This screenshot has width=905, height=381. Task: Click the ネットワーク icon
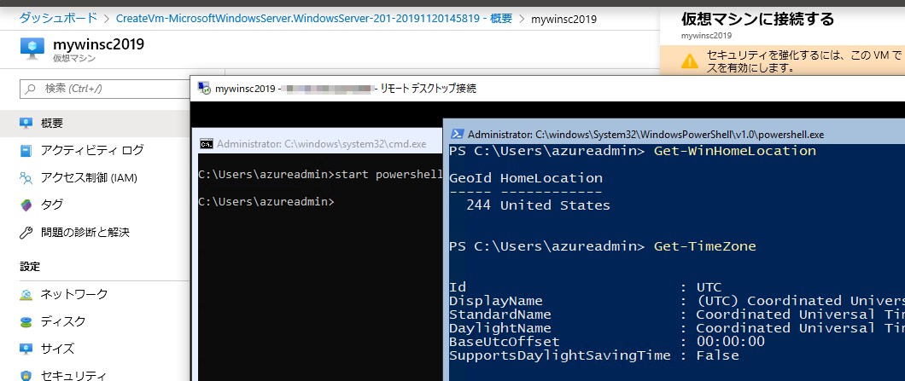[x=26, y=295]
